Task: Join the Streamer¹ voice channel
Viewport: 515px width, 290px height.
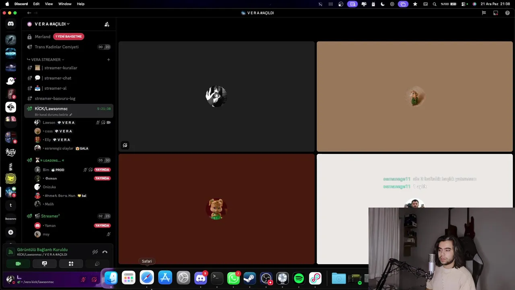Action: point(69,216)
